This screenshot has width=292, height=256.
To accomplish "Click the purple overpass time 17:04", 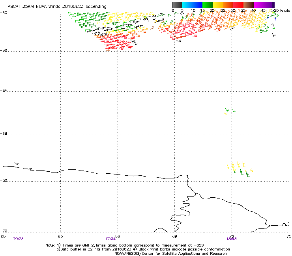I will [110, 239].
